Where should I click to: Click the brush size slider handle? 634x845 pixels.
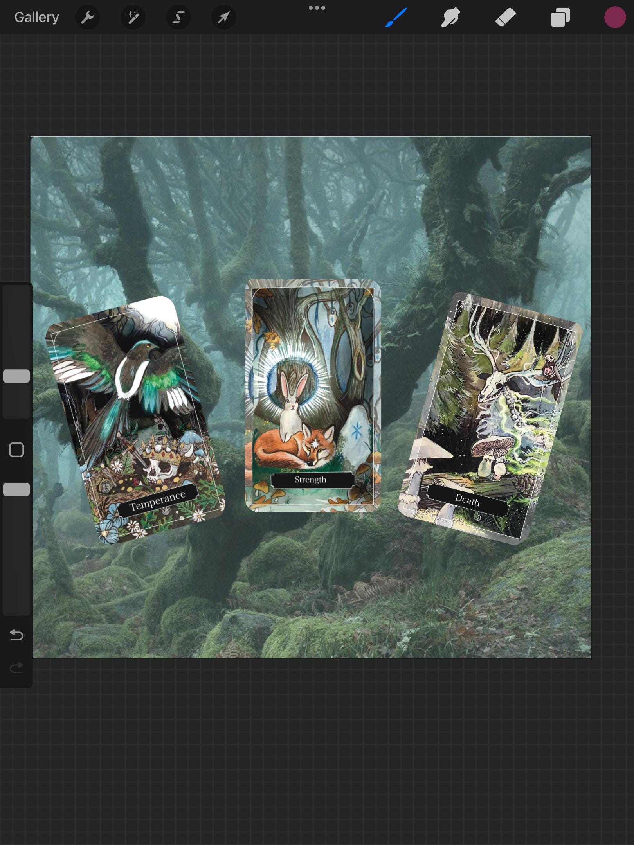(16, 376)
